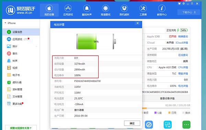Open the settings gear in title bar
206x130 pixels.
click(184, 3)
